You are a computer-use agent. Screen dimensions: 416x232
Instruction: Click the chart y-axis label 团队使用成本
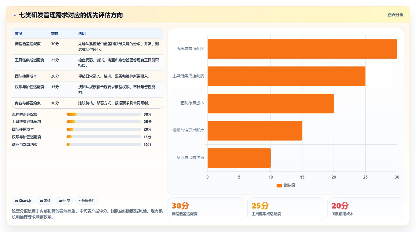[x=192, y=103]
